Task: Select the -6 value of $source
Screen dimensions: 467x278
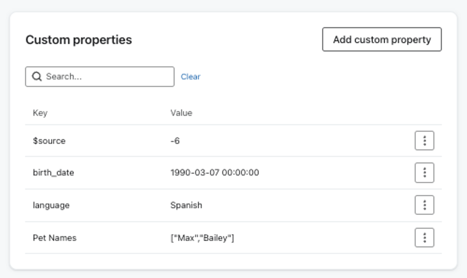Action: (175, 141)
